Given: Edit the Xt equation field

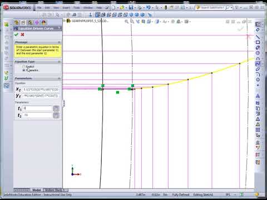Looking at the screenshot, I should pyautogui.click(x=41, y=89).
